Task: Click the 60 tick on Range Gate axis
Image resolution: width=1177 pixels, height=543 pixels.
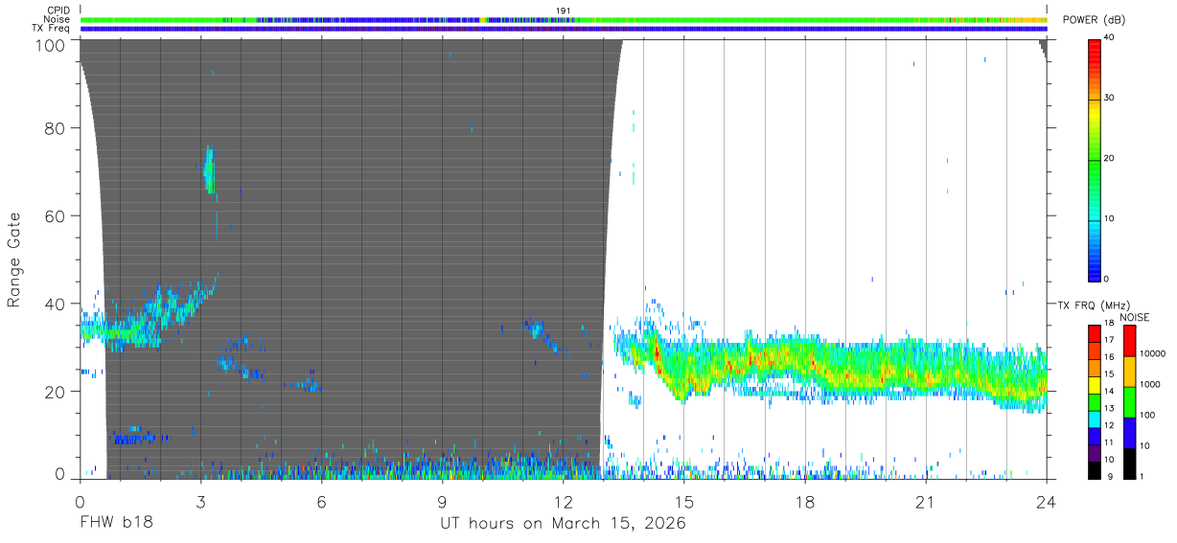Action: 56,216
